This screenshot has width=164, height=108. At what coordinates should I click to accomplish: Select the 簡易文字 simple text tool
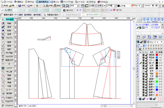click(7, 60)
